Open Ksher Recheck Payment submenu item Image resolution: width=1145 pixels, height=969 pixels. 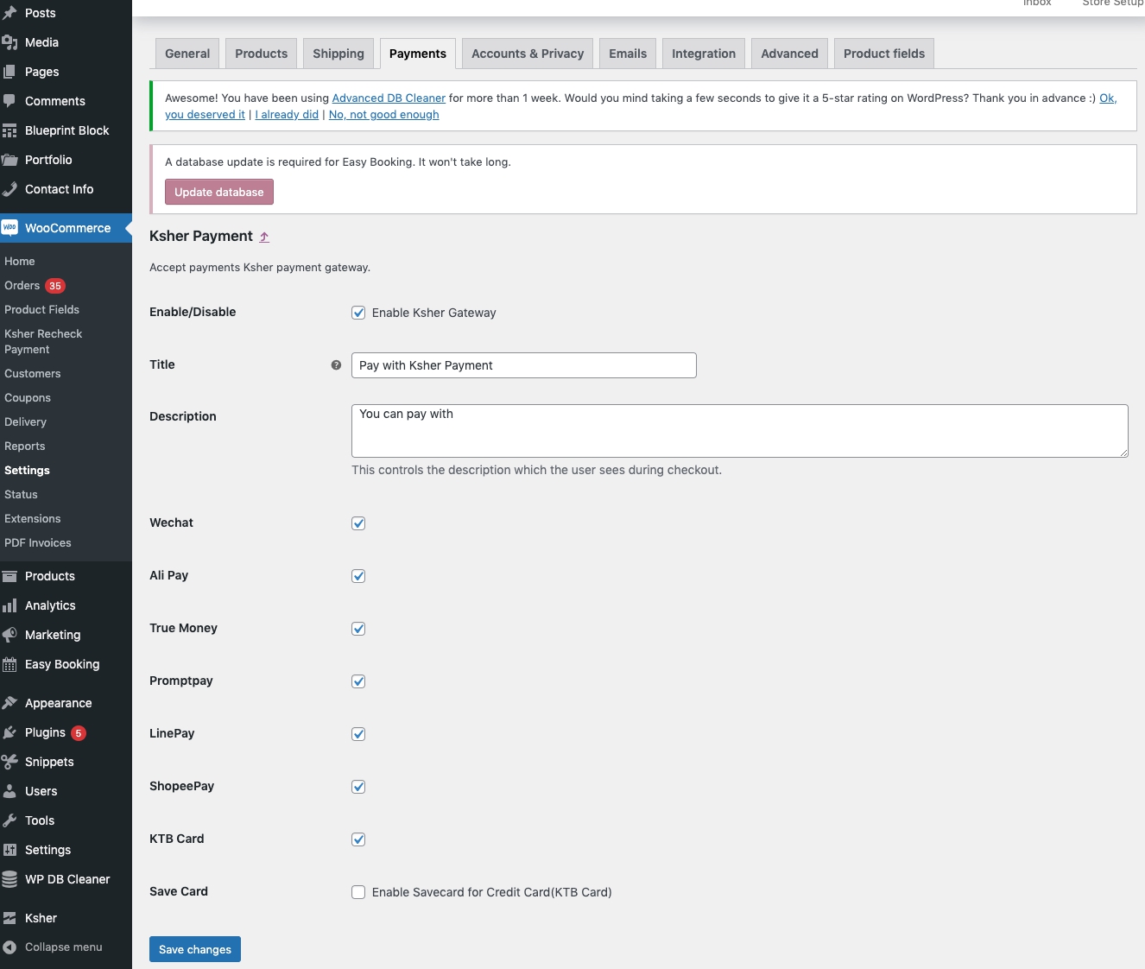click(x=43, y=342)
